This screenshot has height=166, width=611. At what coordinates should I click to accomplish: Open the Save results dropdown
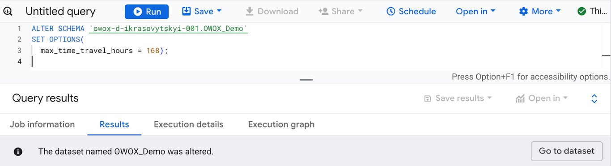pyautogui.click(x=458, y=98)
